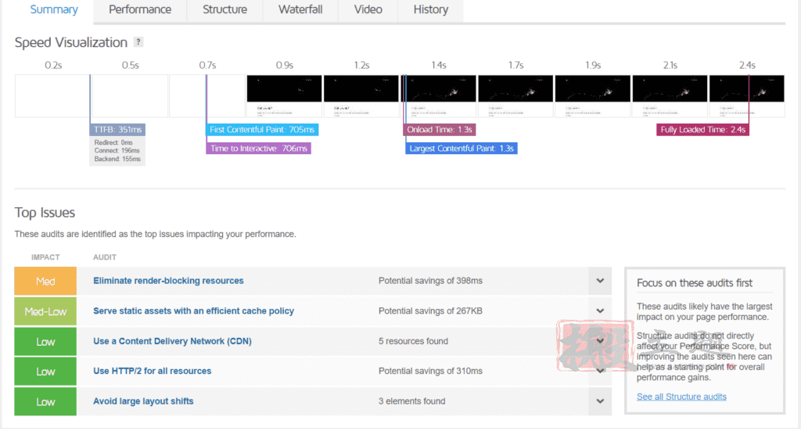
Task: Click the orange Med impact badge
Action: 45,281
